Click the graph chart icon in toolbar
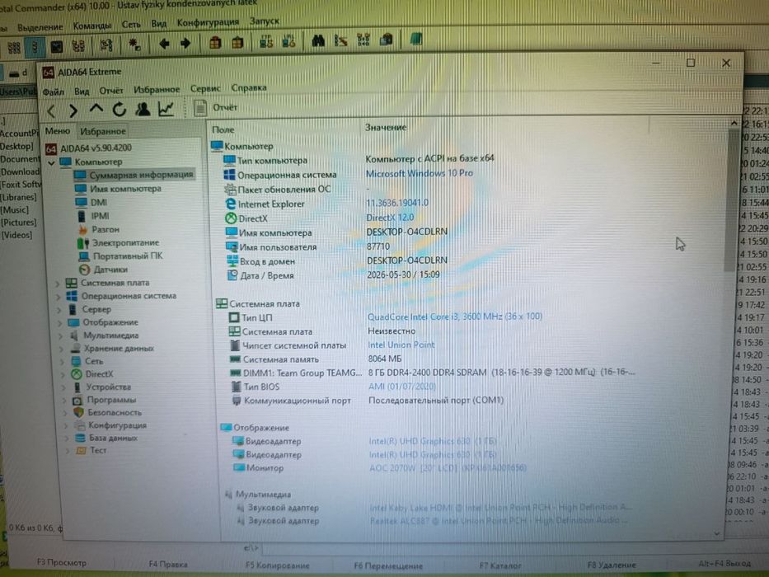The width and height of the screenshot is (769, 577). [x=166, y=109]
